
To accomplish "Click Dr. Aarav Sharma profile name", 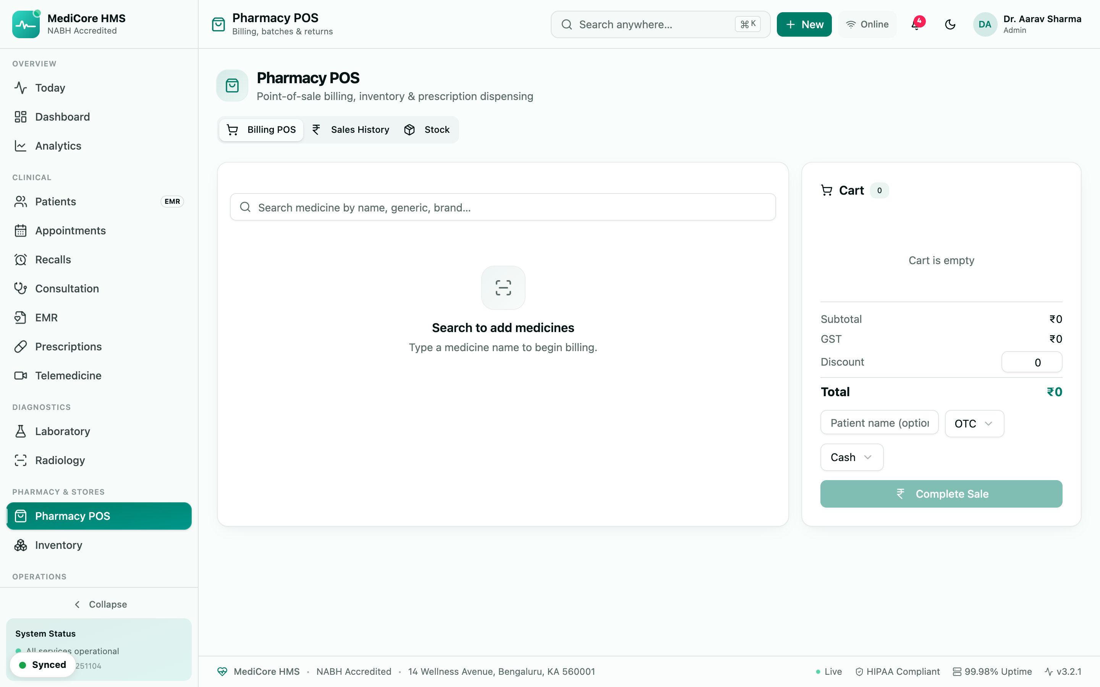I will [x=1042, y=19].
